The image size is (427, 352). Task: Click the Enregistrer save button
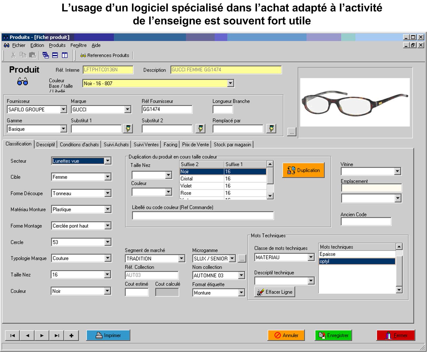333,335
